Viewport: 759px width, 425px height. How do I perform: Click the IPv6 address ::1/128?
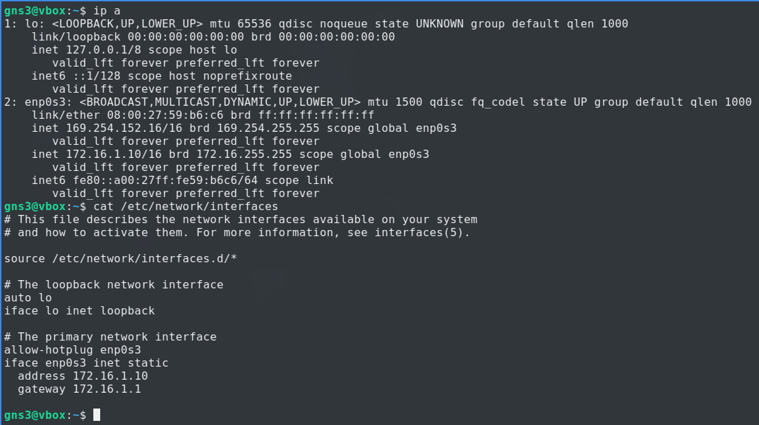pos(93,76)
